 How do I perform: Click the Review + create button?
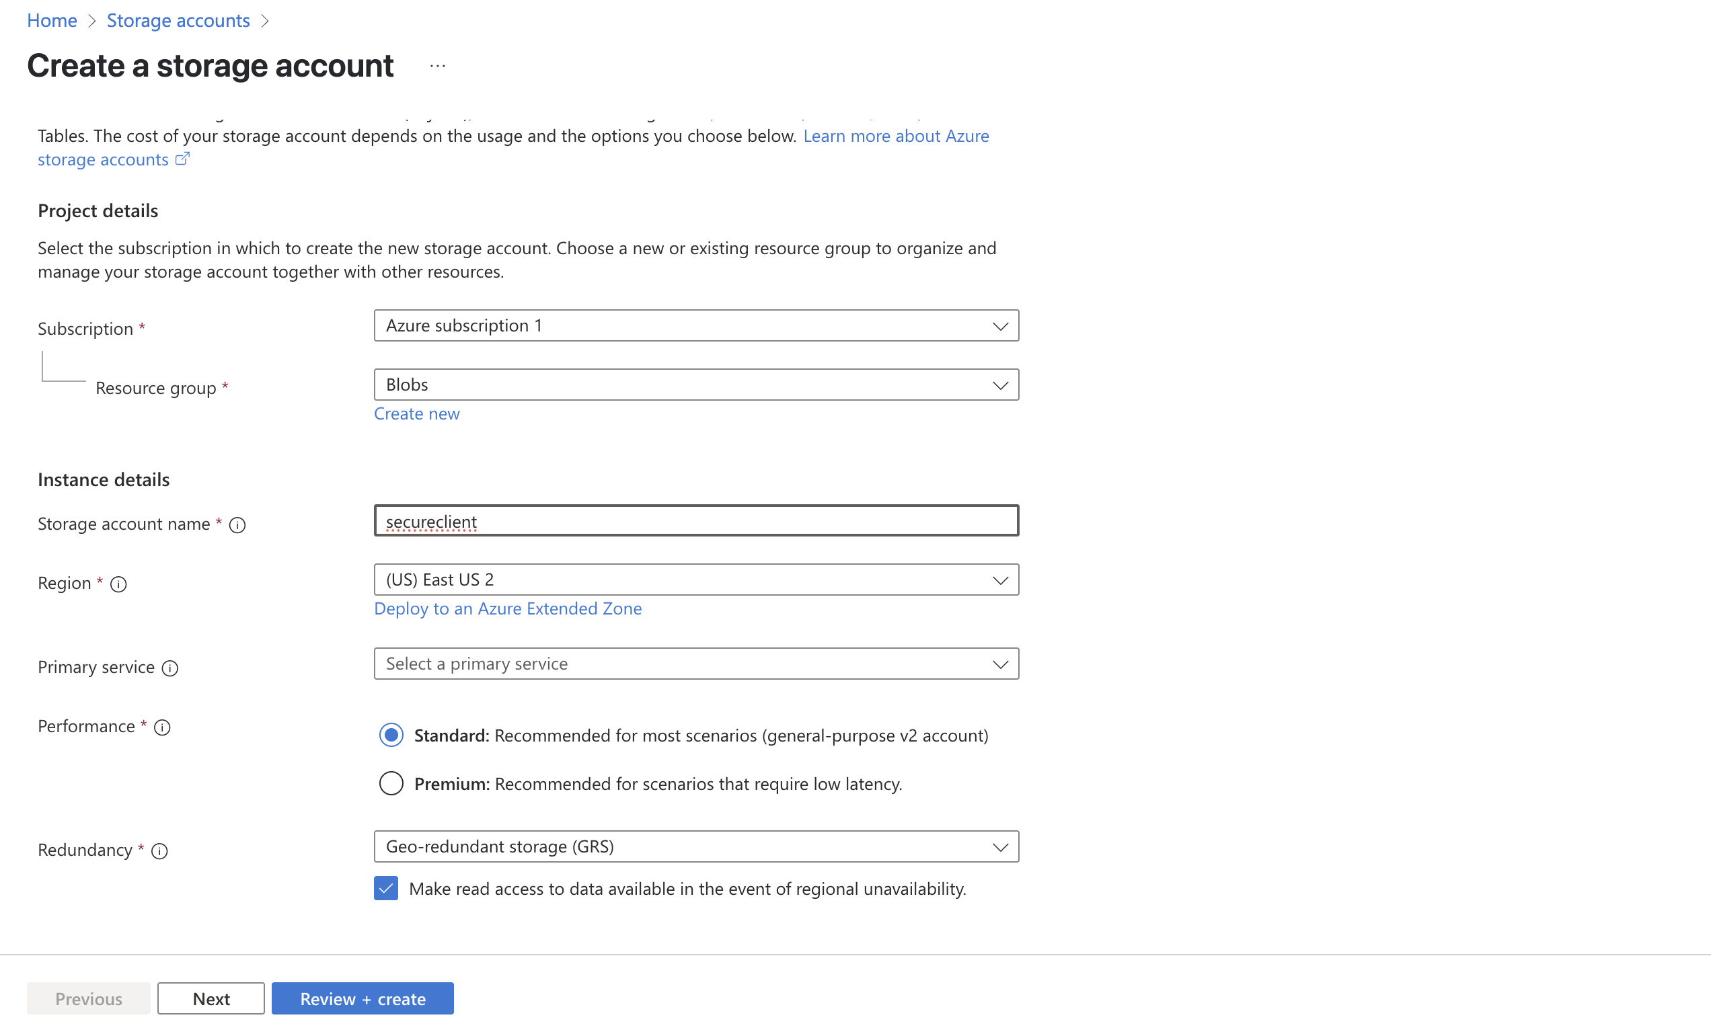(x=363, y=998)
